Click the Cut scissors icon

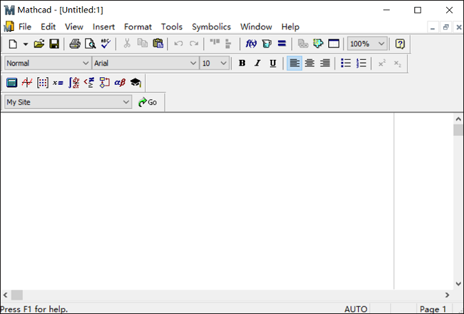pos(127,43)
